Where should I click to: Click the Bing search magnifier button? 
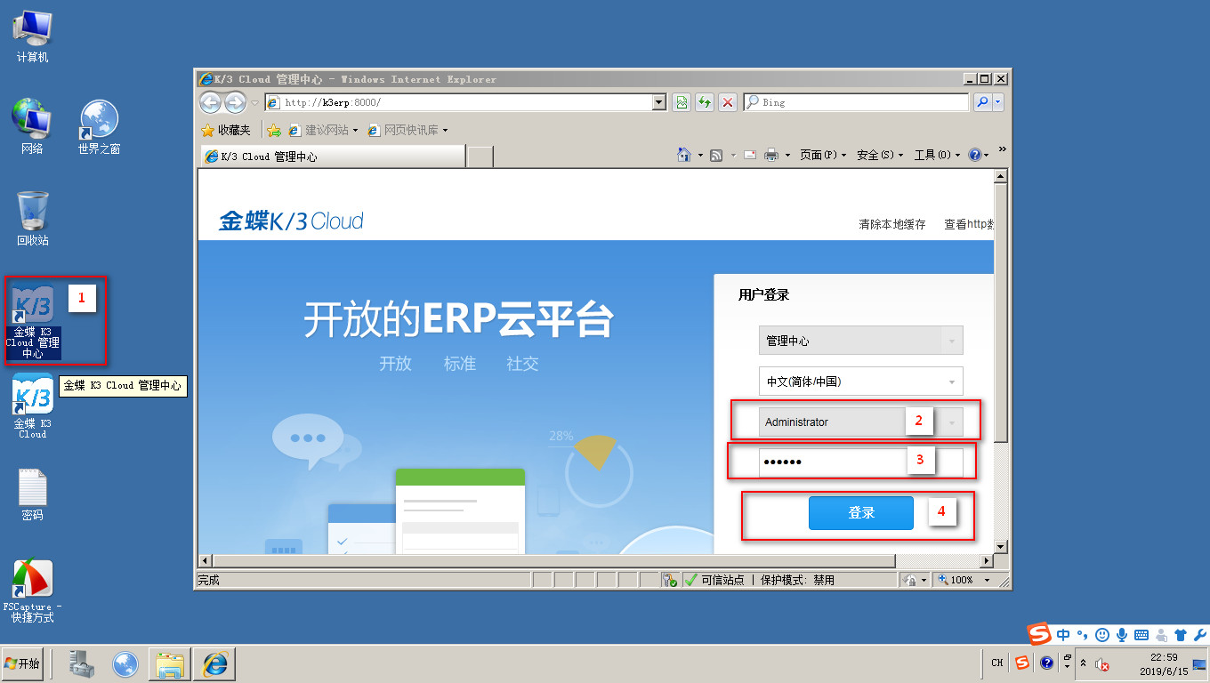pos(982,102)
